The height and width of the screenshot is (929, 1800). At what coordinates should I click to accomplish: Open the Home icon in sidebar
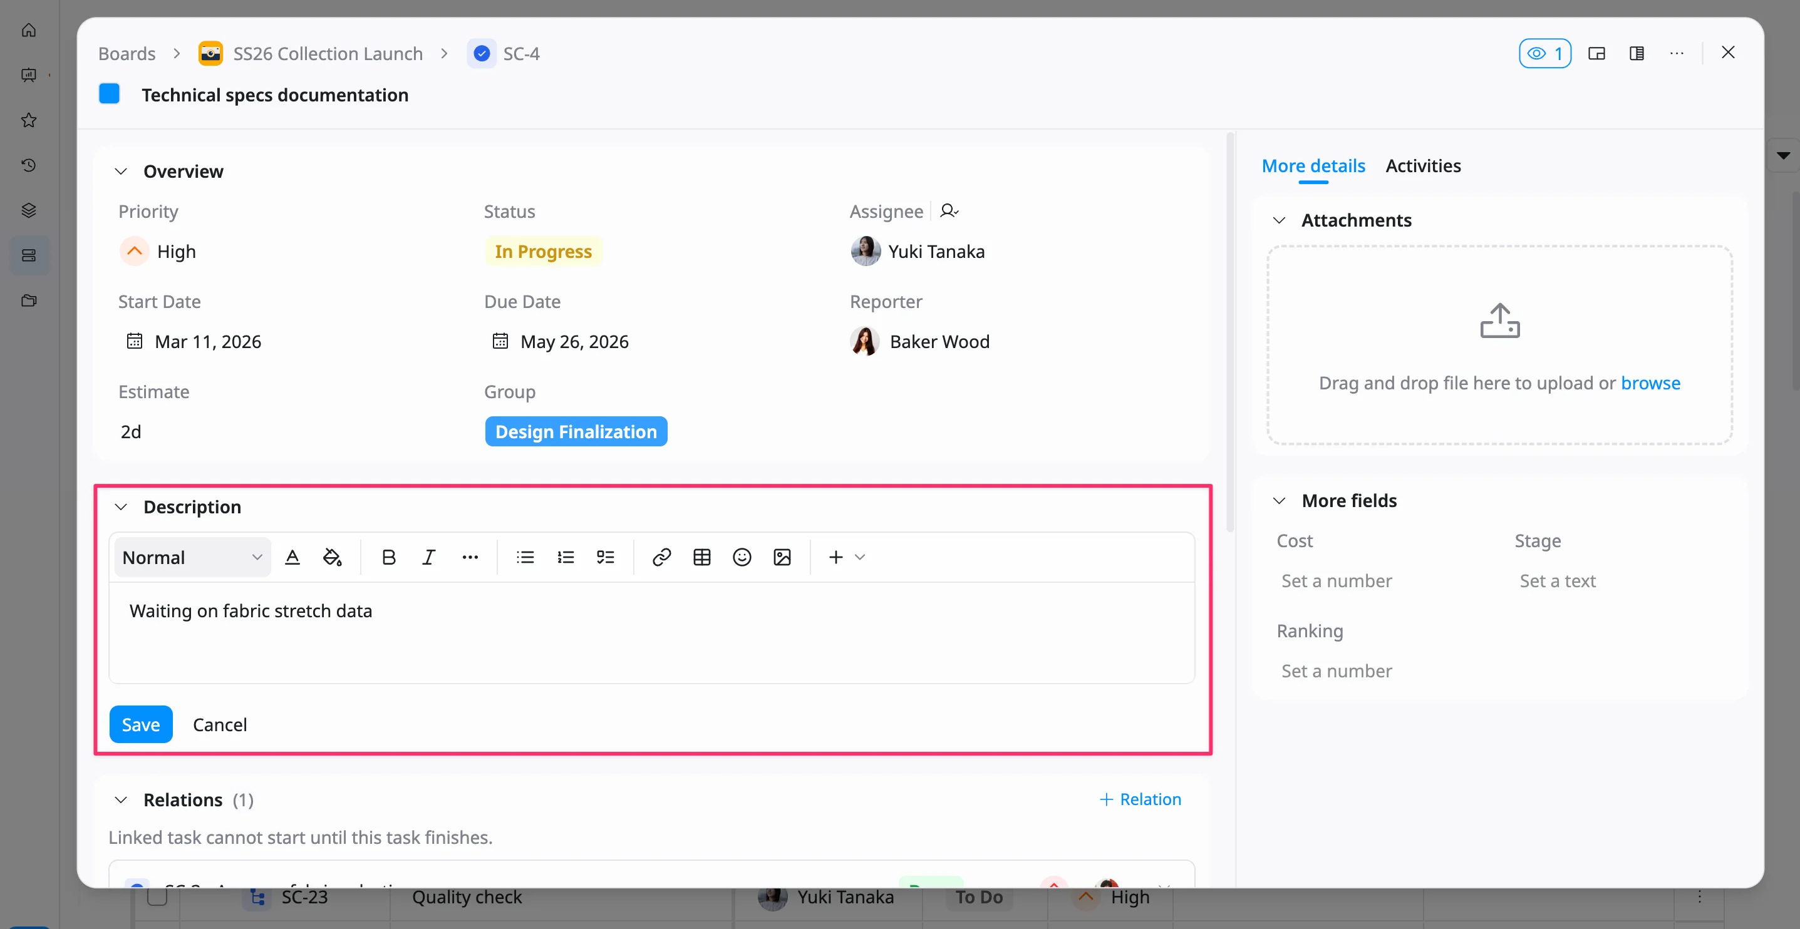pos(29,30)
